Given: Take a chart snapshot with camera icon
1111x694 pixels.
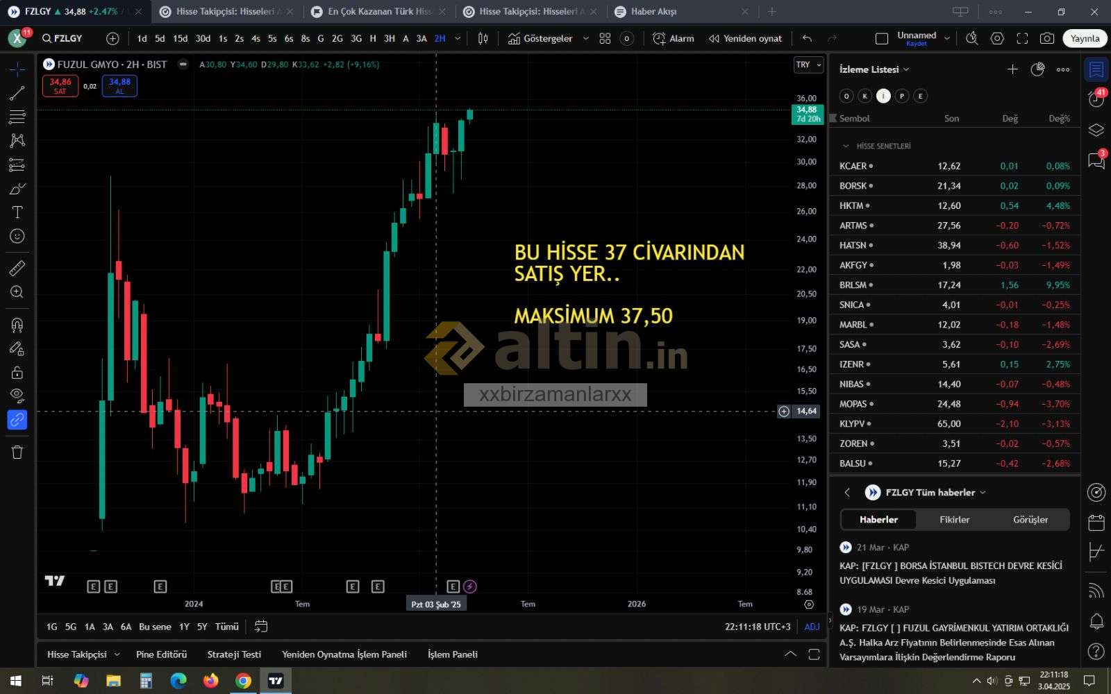Looking at the screenshot, I should coord(1047,39).
